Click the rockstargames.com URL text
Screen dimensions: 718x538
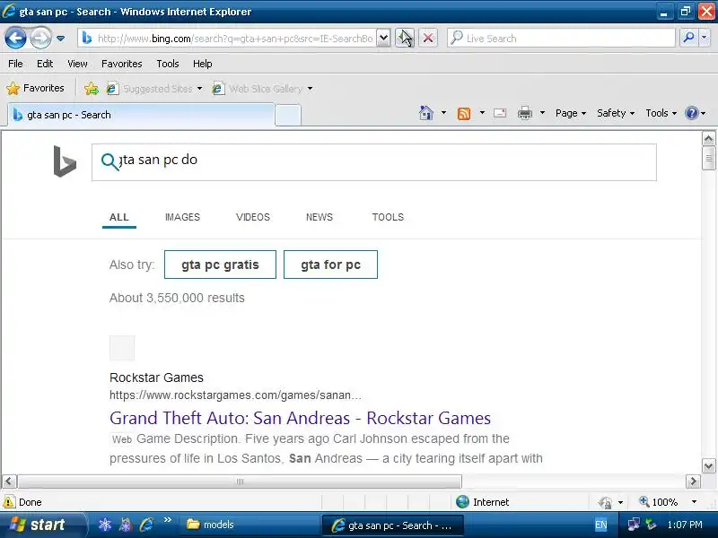(x=235, y=395)
